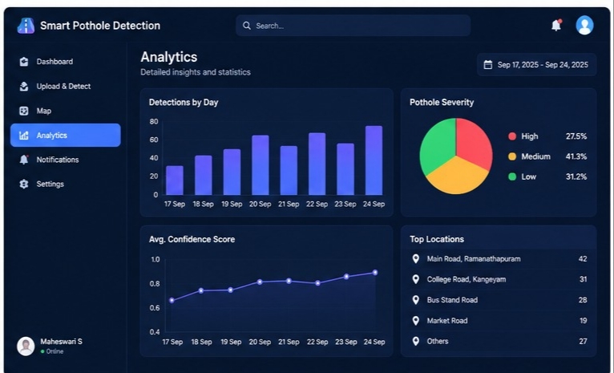Viewport: 614px width, 373px height.
Task: Click the Dashboard sidebar icon
Action: click(x=24, y=62)
